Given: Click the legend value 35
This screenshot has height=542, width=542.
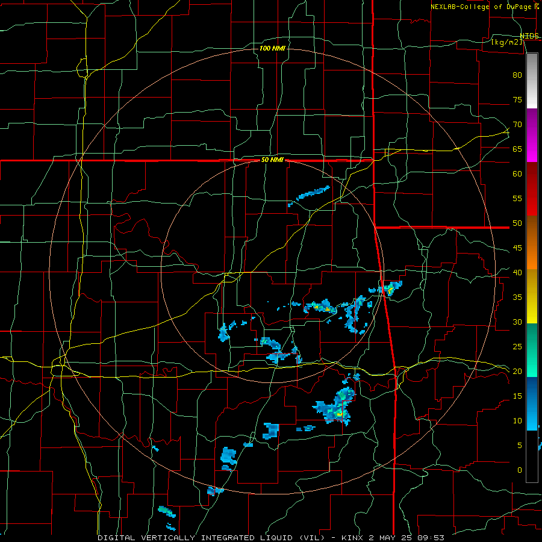Looking at the screenshot, I should tap(517, 297).
